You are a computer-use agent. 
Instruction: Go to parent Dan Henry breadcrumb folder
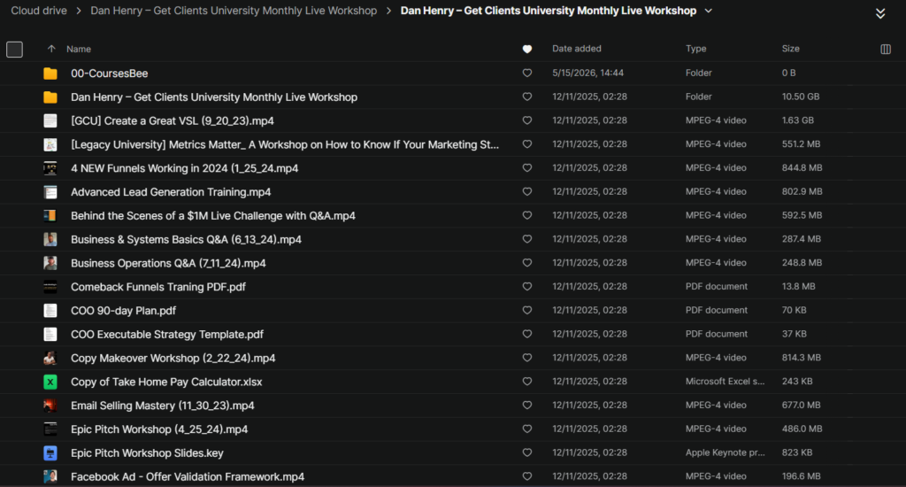click(234, 11)
